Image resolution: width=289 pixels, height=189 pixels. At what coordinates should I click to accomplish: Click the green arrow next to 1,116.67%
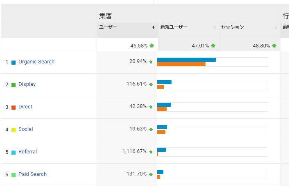click(151, 152)
